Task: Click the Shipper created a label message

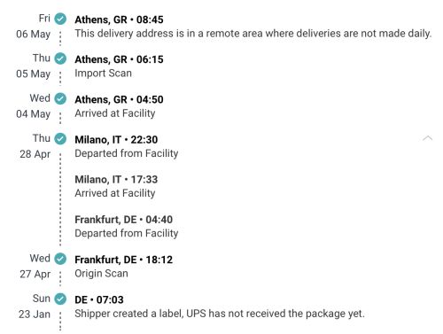Action: (x=220, y=314)
